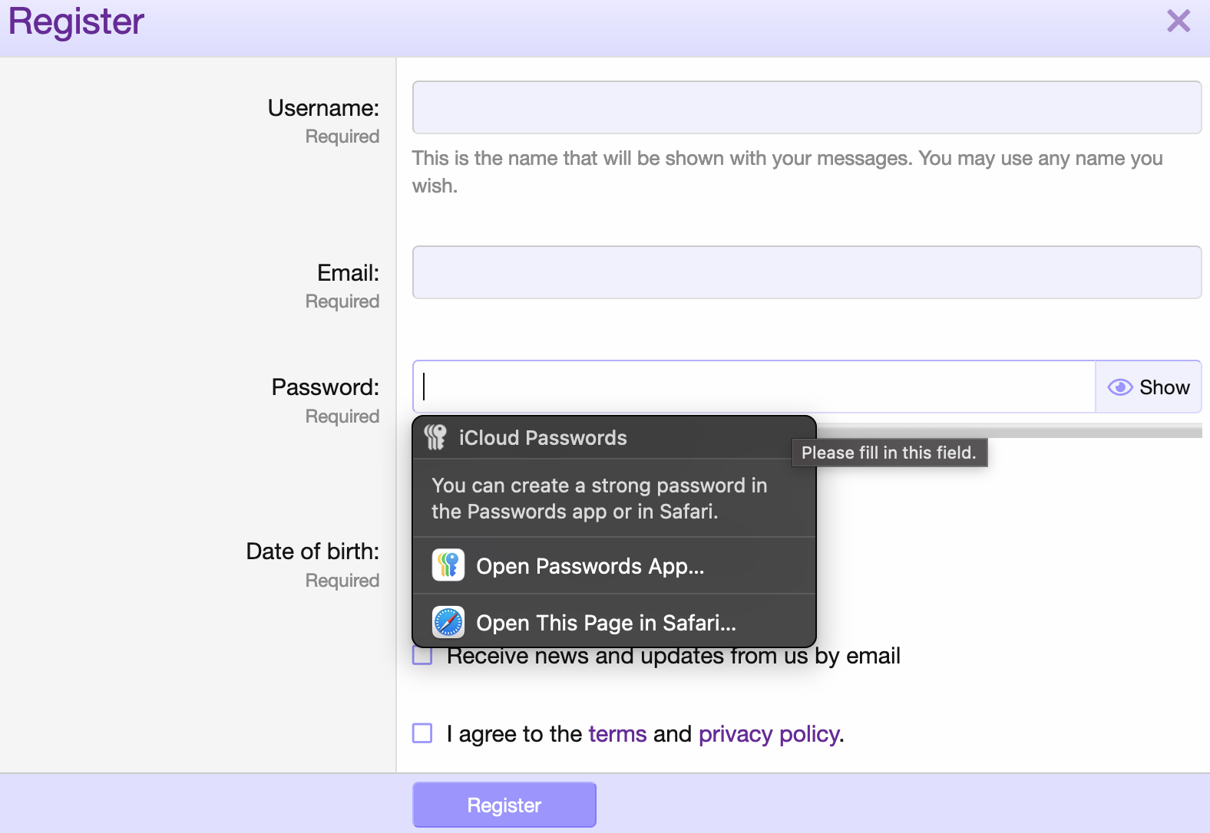Screen dimensions: 1210x833
Task: Click the Register dialog title
Action: 76,21
